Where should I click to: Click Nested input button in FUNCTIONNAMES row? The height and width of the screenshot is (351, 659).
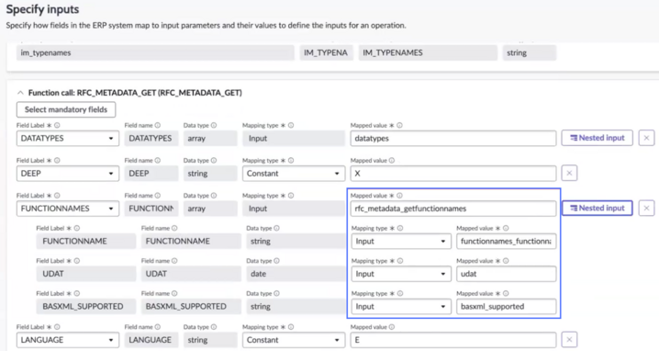coord(597,208)
